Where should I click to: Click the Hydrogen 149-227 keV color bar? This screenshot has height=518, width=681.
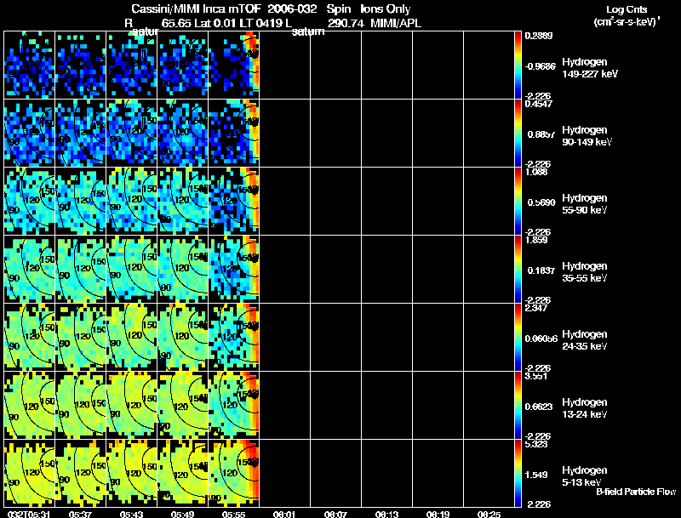pyautogui.click(x=518, y=65)
